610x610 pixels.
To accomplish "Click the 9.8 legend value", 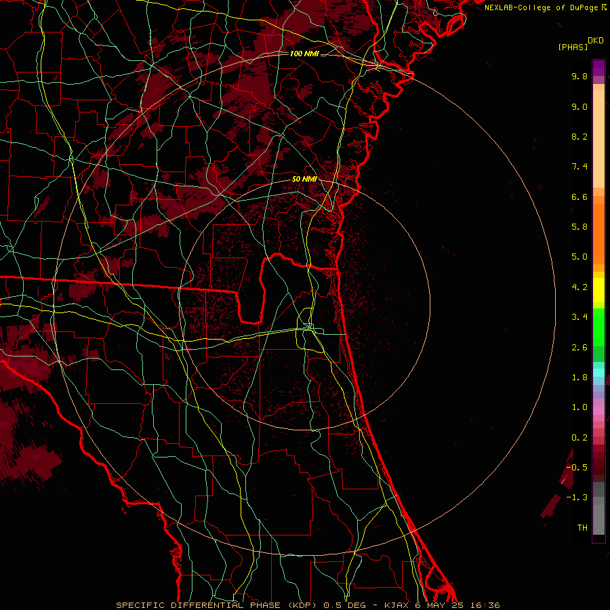I will 579,76.
